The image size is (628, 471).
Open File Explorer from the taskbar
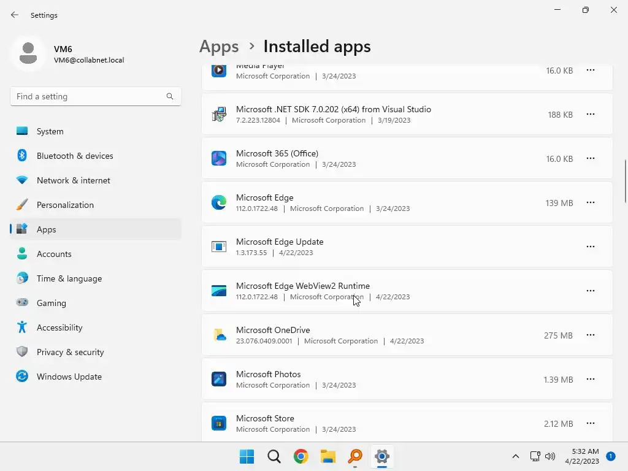pos(328,456)
